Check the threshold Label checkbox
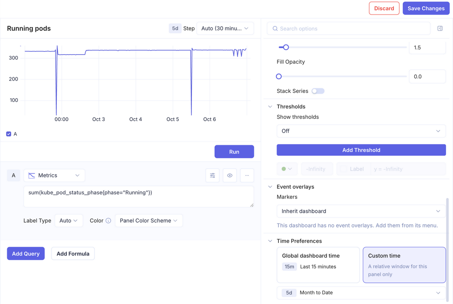The height and width of the screenshot is (304, 453). 343,169
